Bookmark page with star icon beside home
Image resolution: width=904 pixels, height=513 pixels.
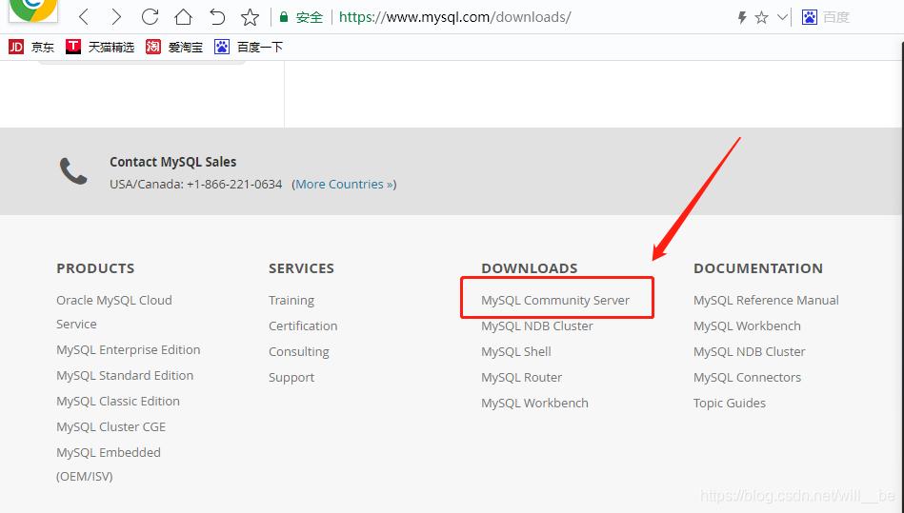(x=250, y=17)
